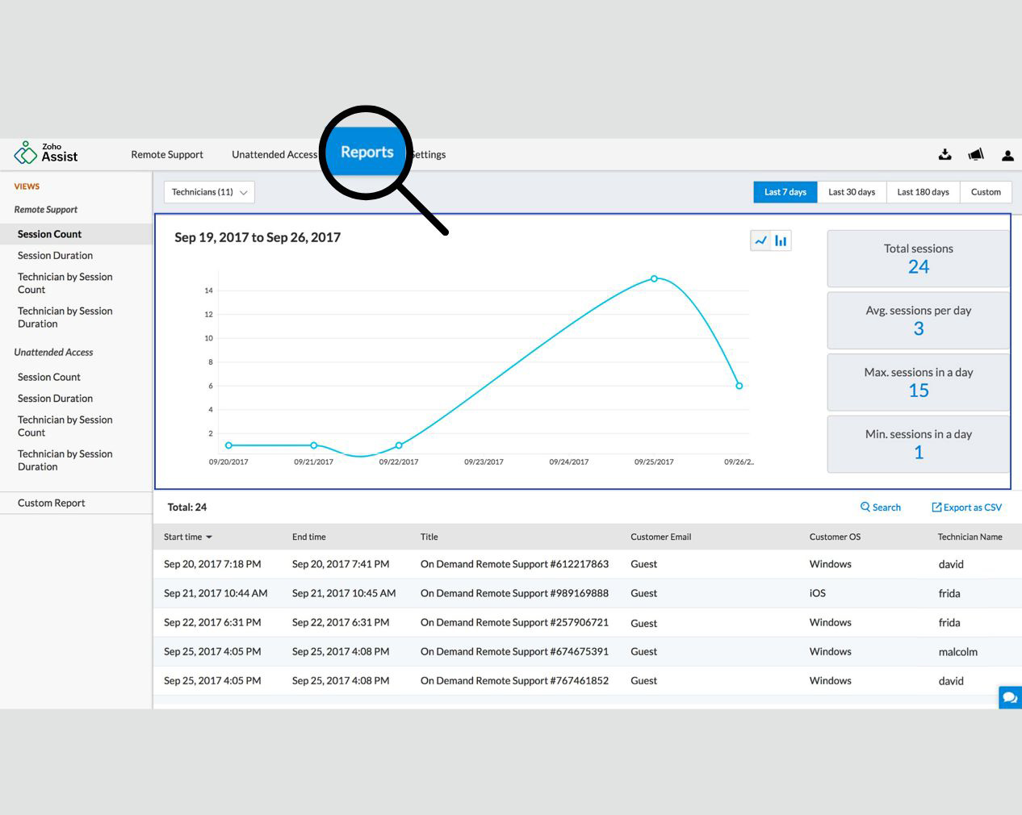
Task: Click Export as CSV
Action: click(967, 508)
